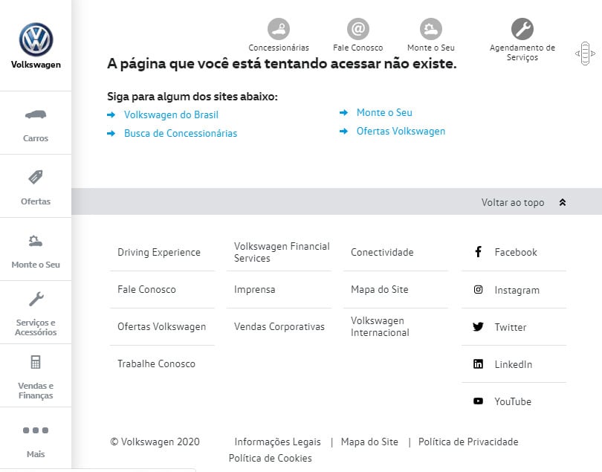Image resolution: width=602 pixels, height=472 pixels.
Task: Open Imprensa footer link
Action: tap(254, 290)
